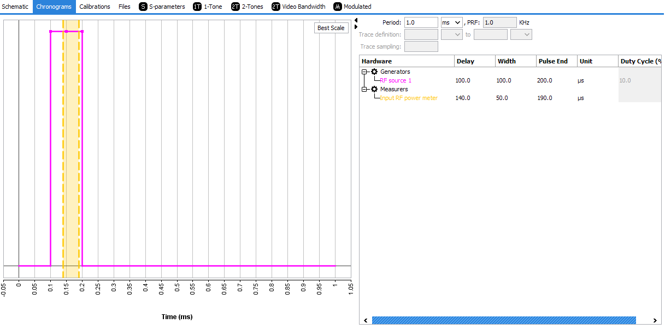Click the left dashed yellow measurement marker

tap(63, 149)
